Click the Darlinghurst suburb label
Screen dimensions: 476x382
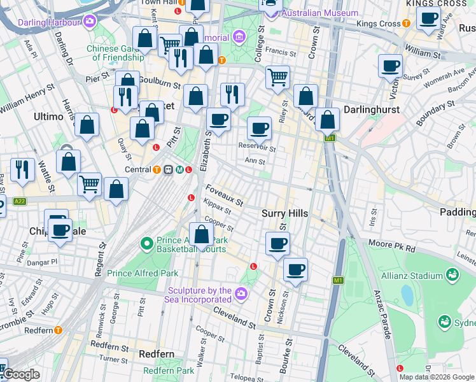pyautogui.click(x=372, y=110)
